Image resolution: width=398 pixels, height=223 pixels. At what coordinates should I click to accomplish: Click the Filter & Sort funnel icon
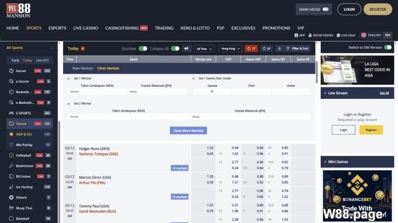[x=288, y=48]
